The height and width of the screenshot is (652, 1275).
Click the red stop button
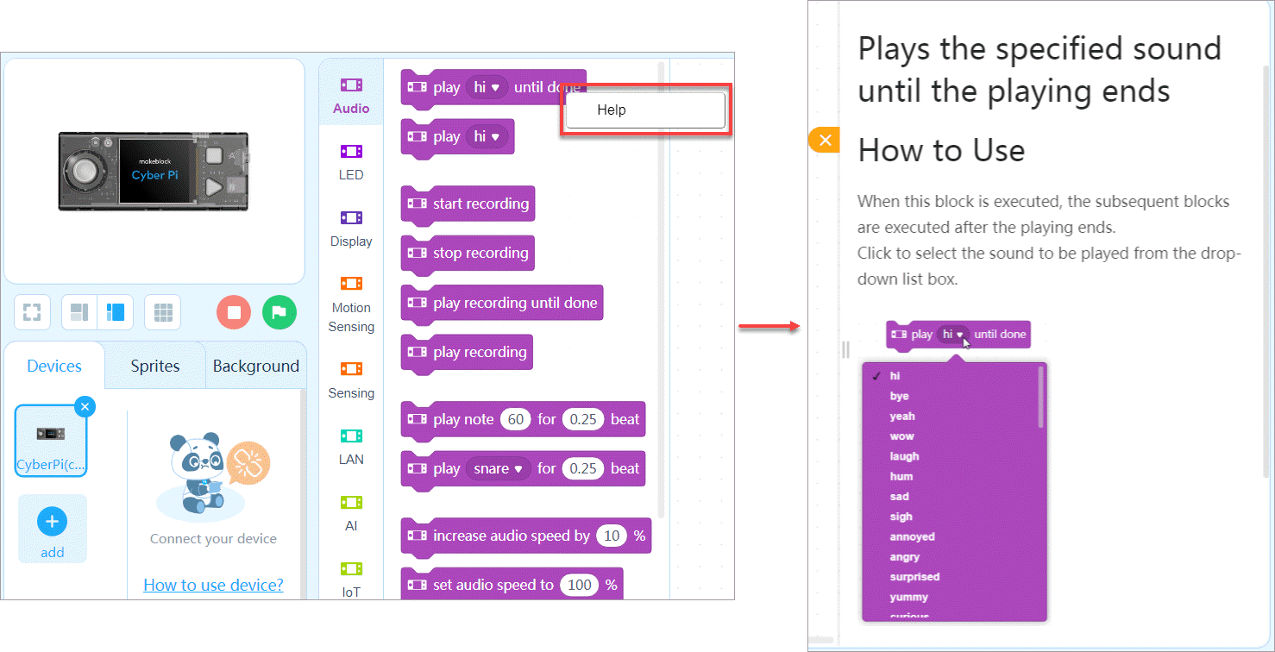pos(234,312)
